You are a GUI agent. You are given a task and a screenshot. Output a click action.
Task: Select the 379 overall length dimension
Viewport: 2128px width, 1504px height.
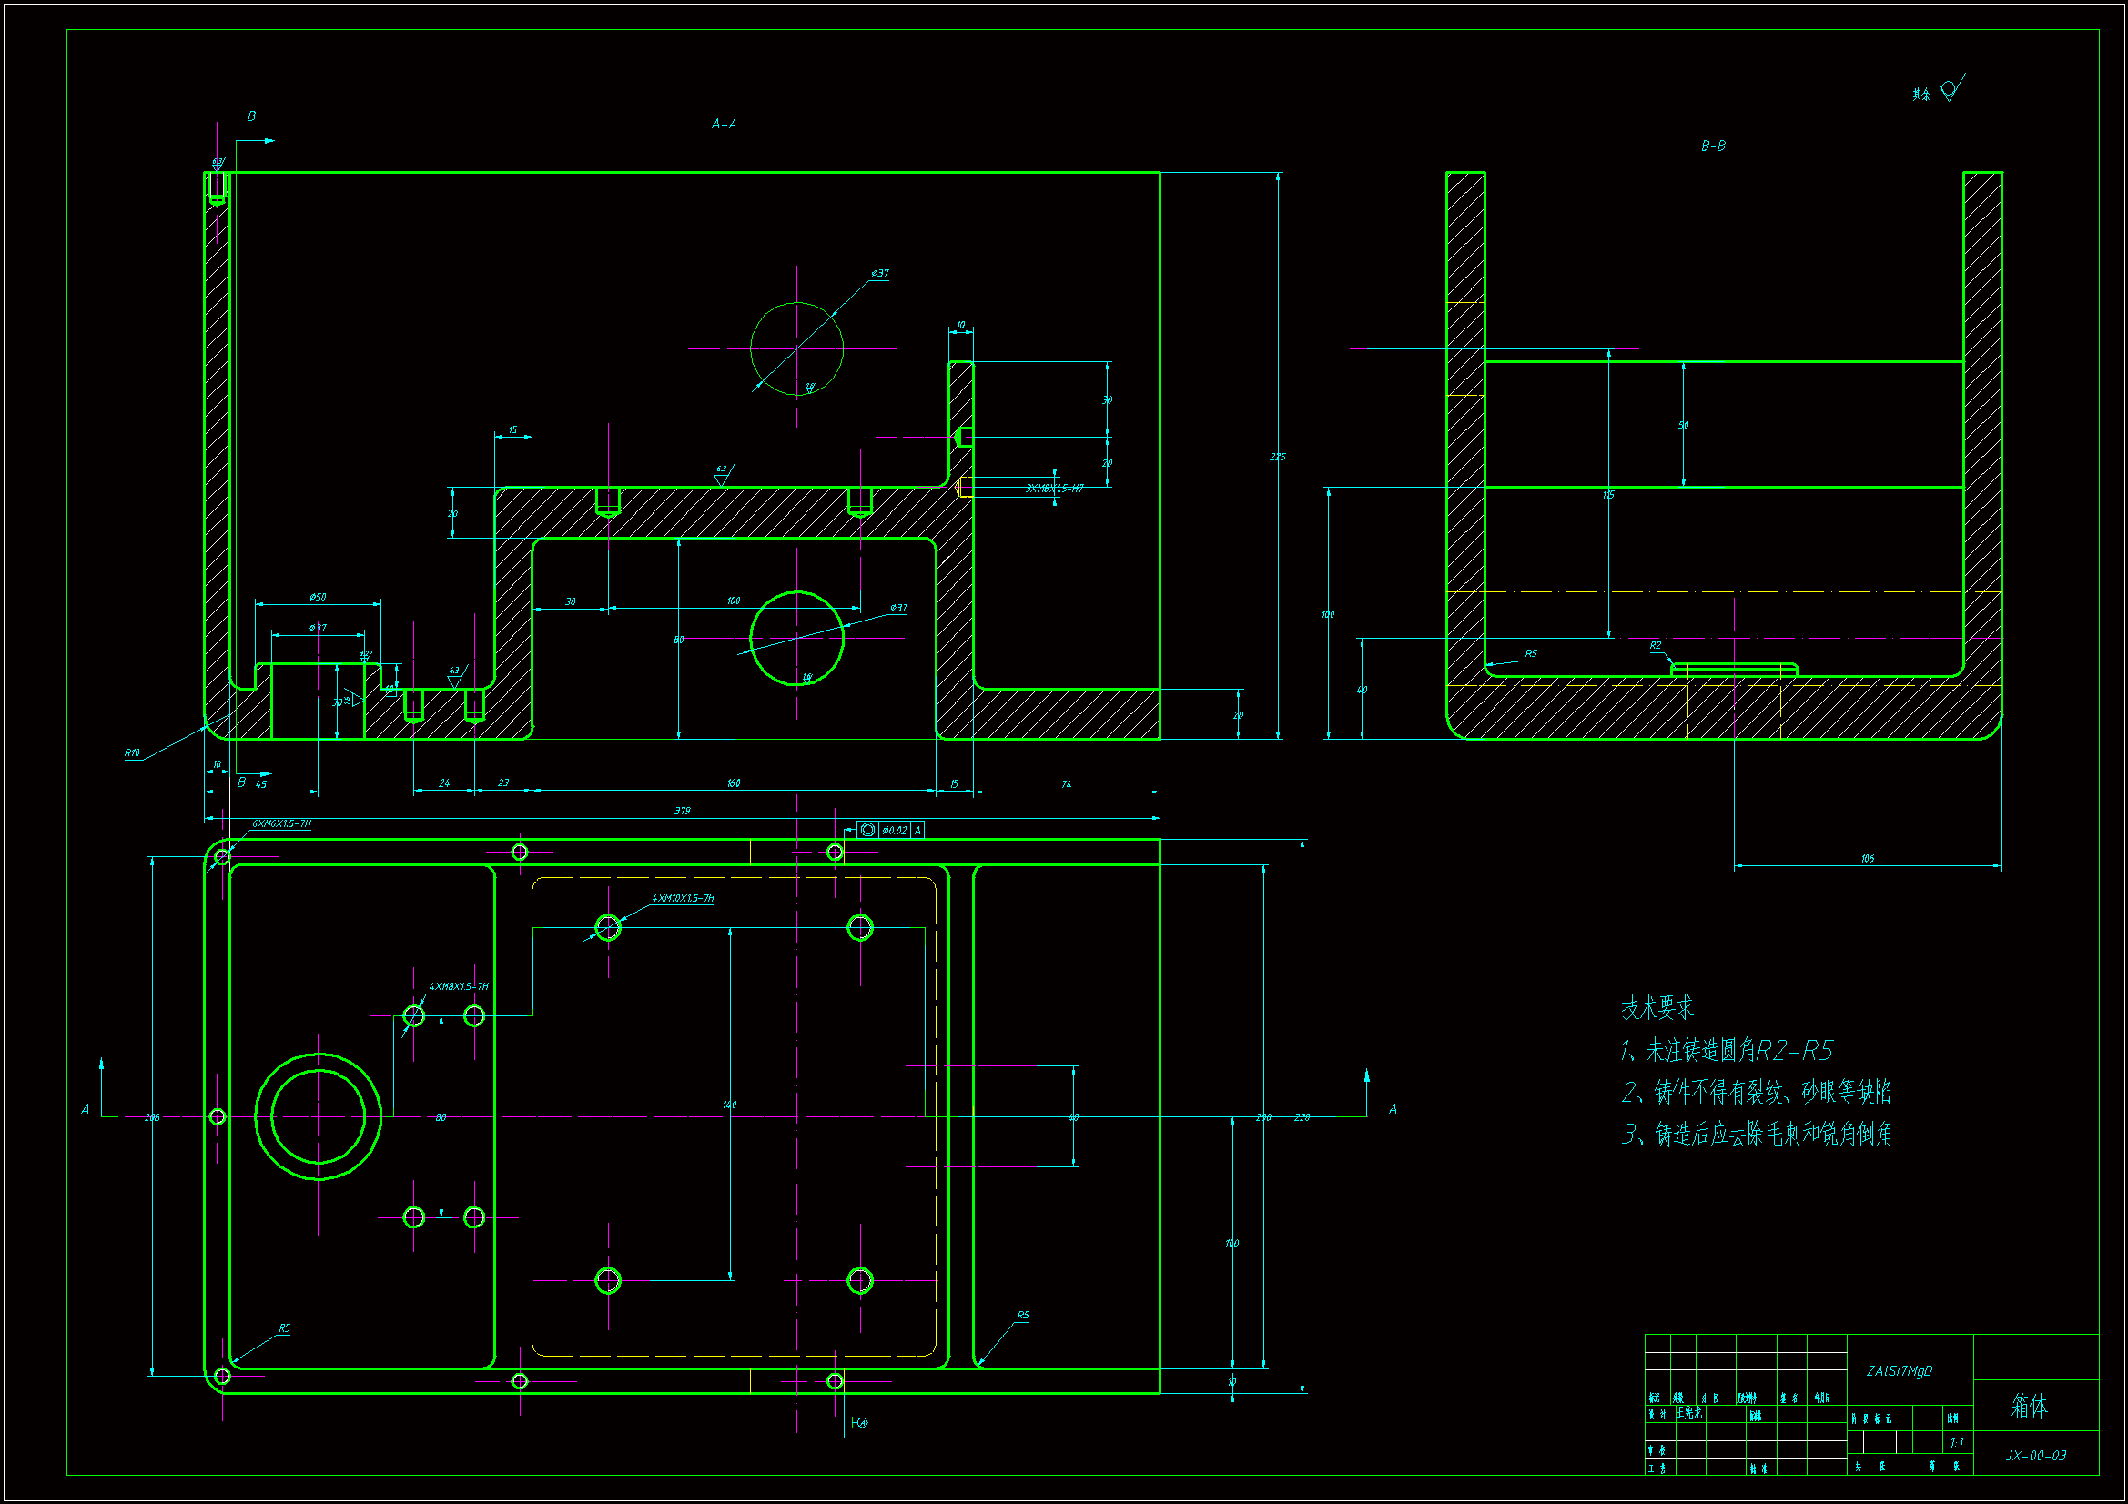pyautogui.click(x=682, y=811)
